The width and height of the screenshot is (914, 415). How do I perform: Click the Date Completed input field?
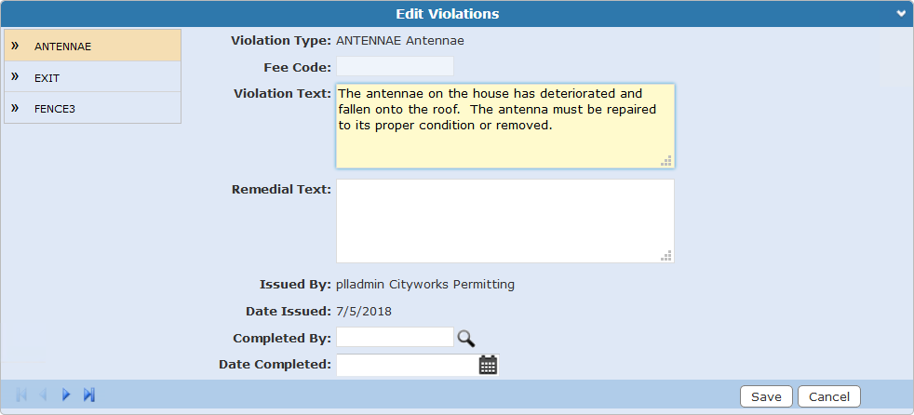pos(406,365)
